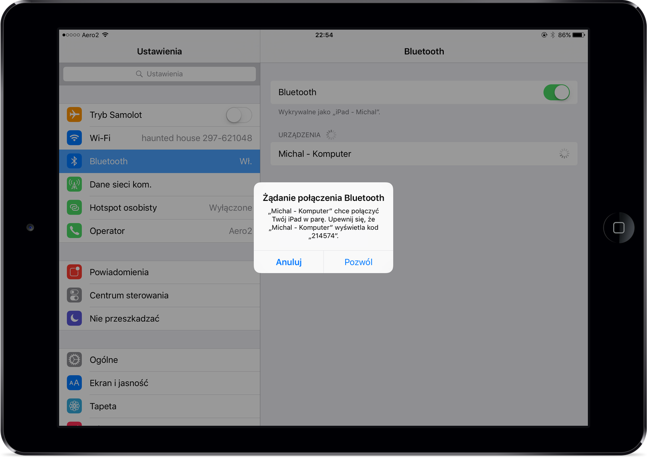Open Ekran i jasność settings
The width and height of the screenshot is (647, 458).
[x=160, y=383]
